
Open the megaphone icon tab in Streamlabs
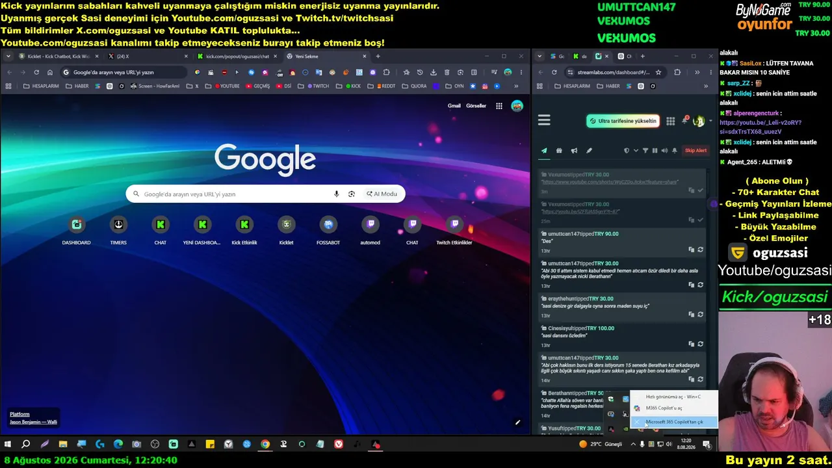[x=574, y=151]
